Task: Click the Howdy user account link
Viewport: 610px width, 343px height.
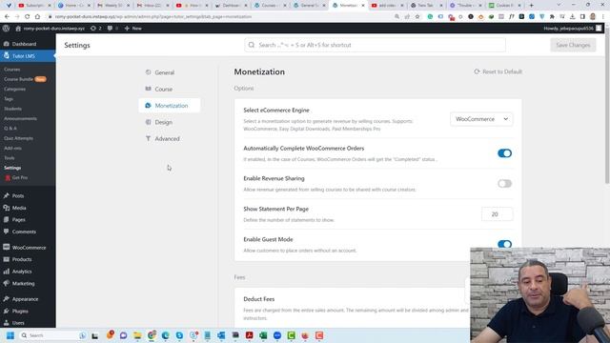Action: coord(572,29)
